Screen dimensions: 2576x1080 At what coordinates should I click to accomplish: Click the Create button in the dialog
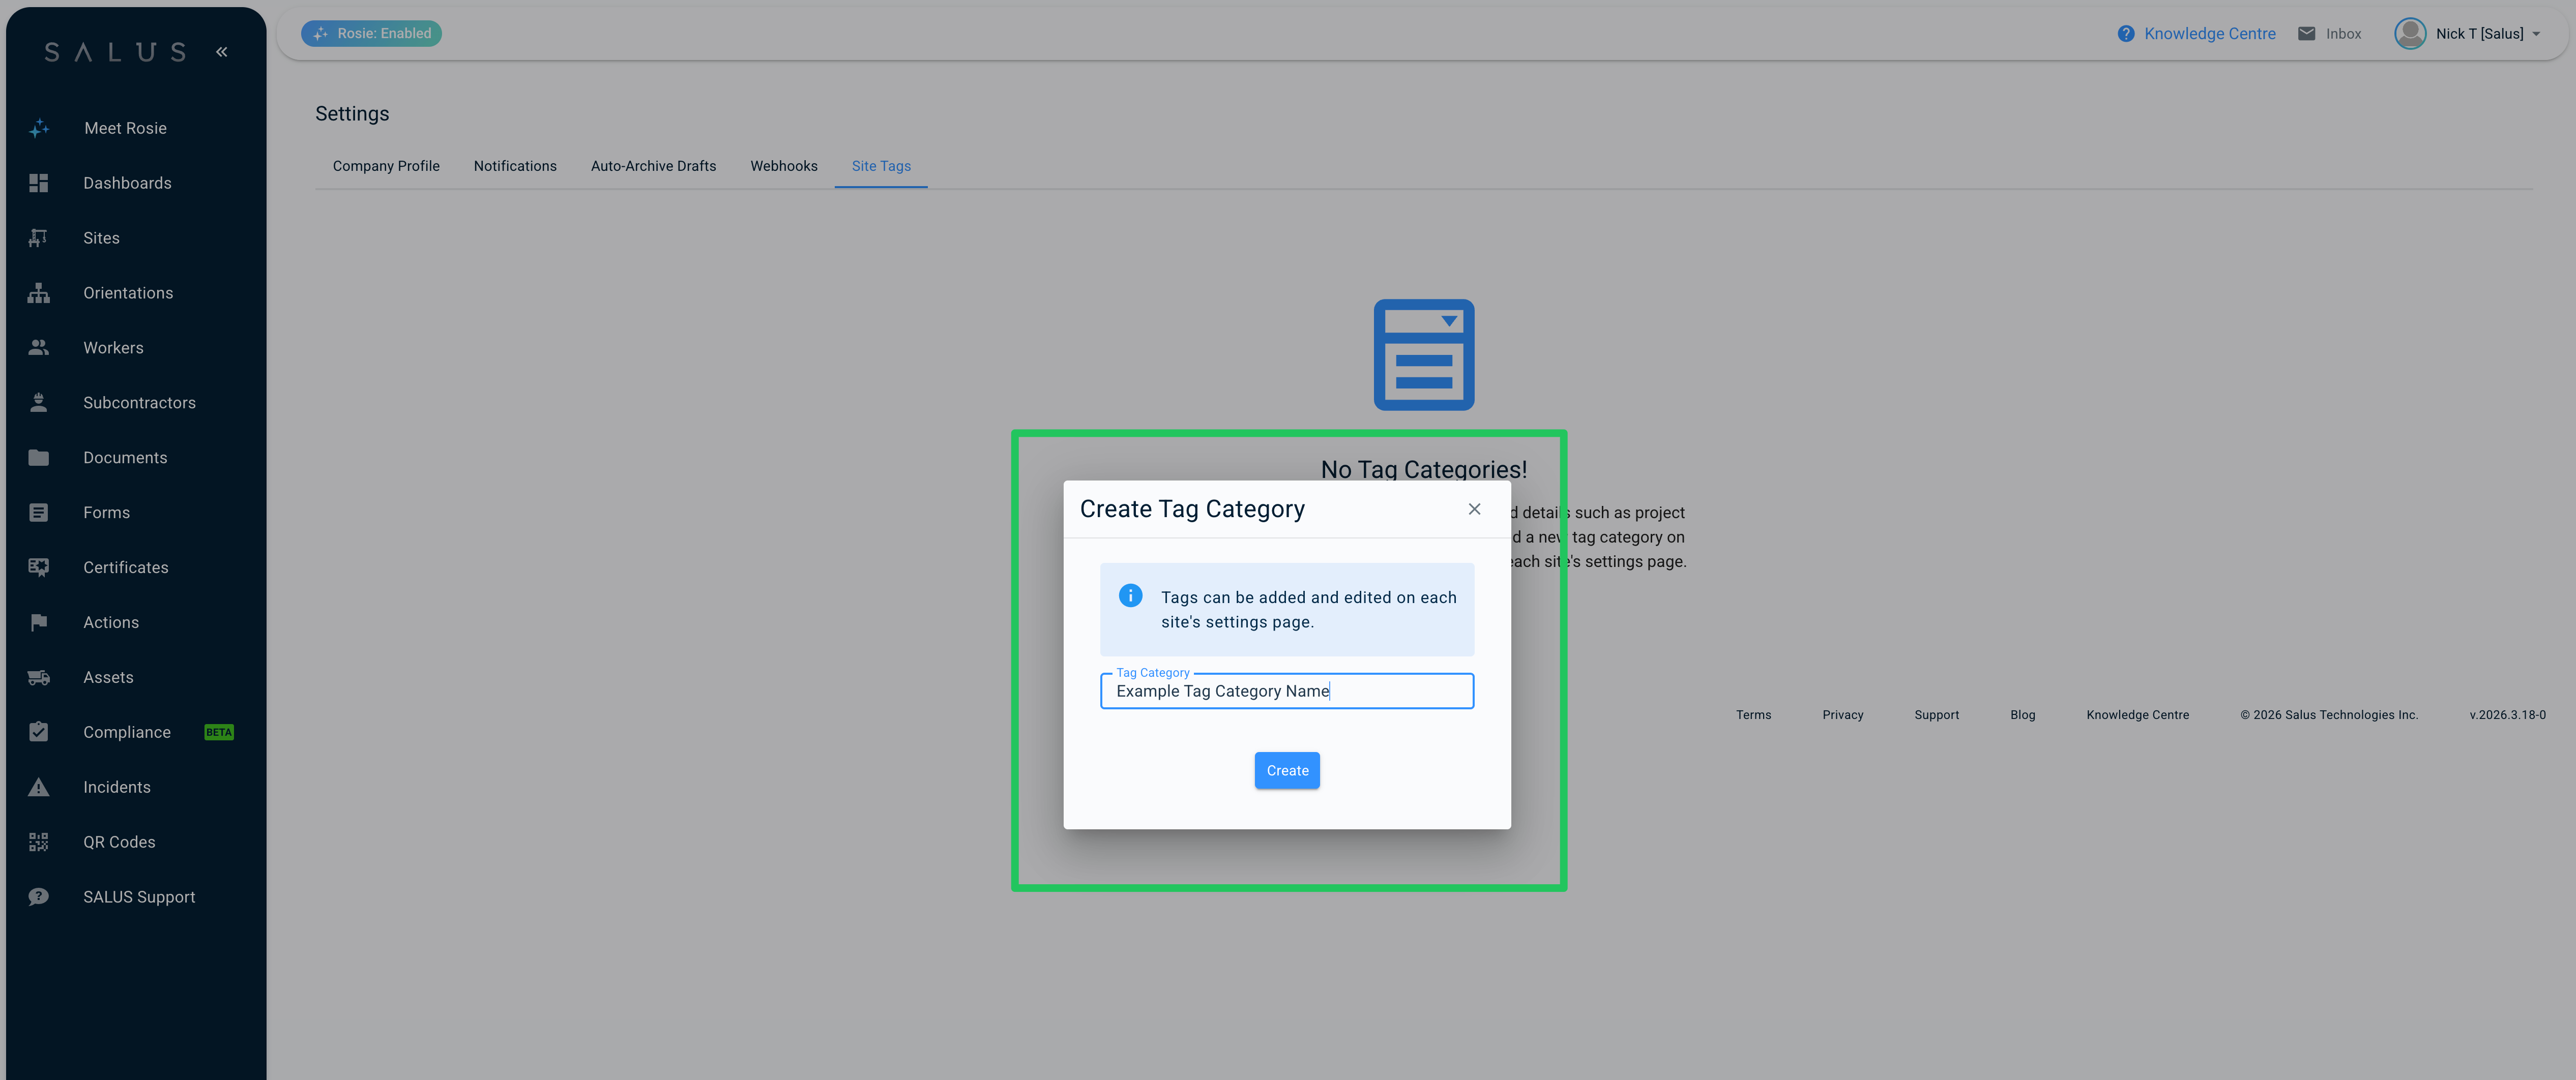[1287, 770]
